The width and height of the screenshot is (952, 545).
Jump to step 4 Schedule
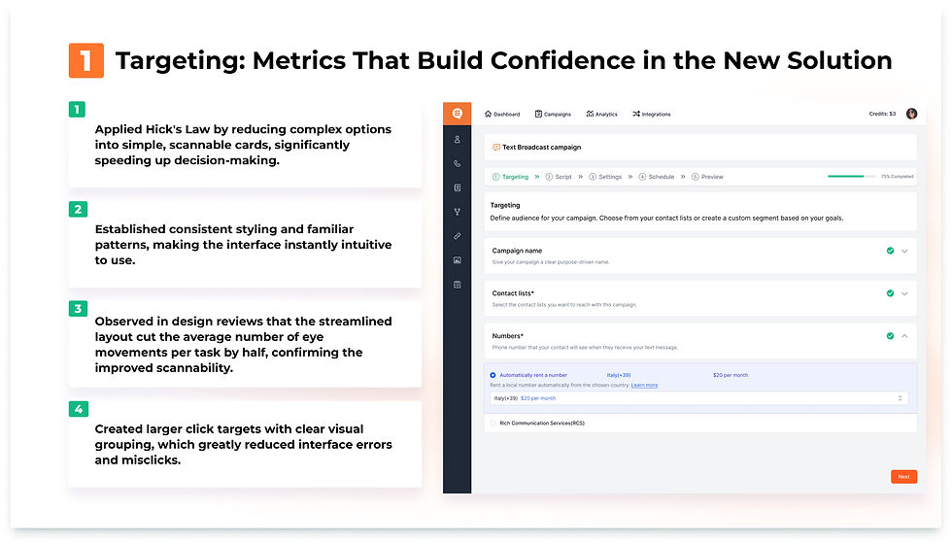click(657, 177)
